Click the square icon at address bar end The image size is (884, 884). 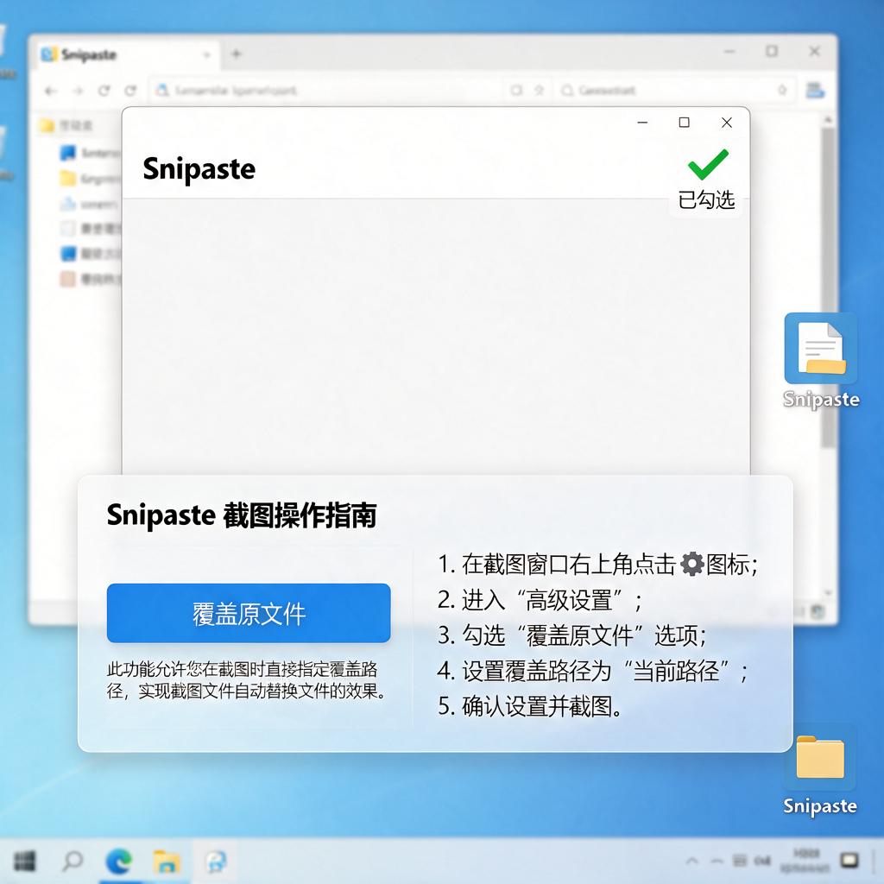tap(516, 90)
